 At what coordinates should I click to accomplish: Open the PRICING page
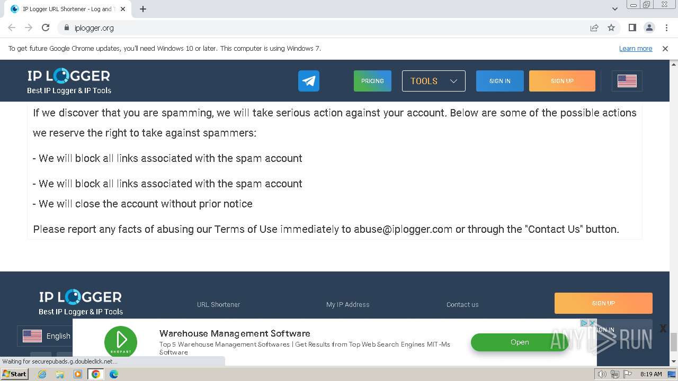click(x=372, y=81)
